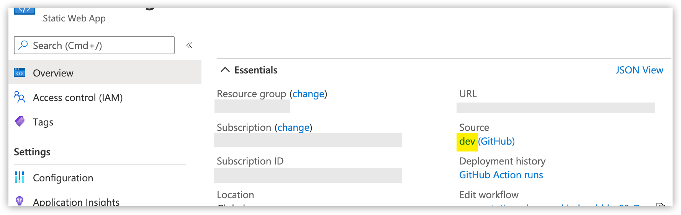Click the Access control people icon
This screenshot has height=215, width=681.
[x=20, y=97]
